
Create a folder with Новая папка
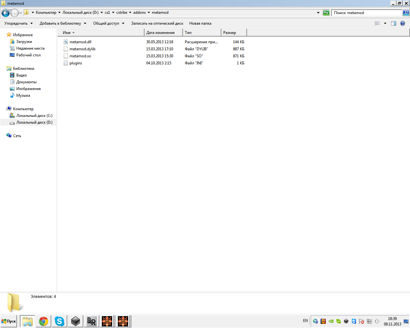coord(200,23)
